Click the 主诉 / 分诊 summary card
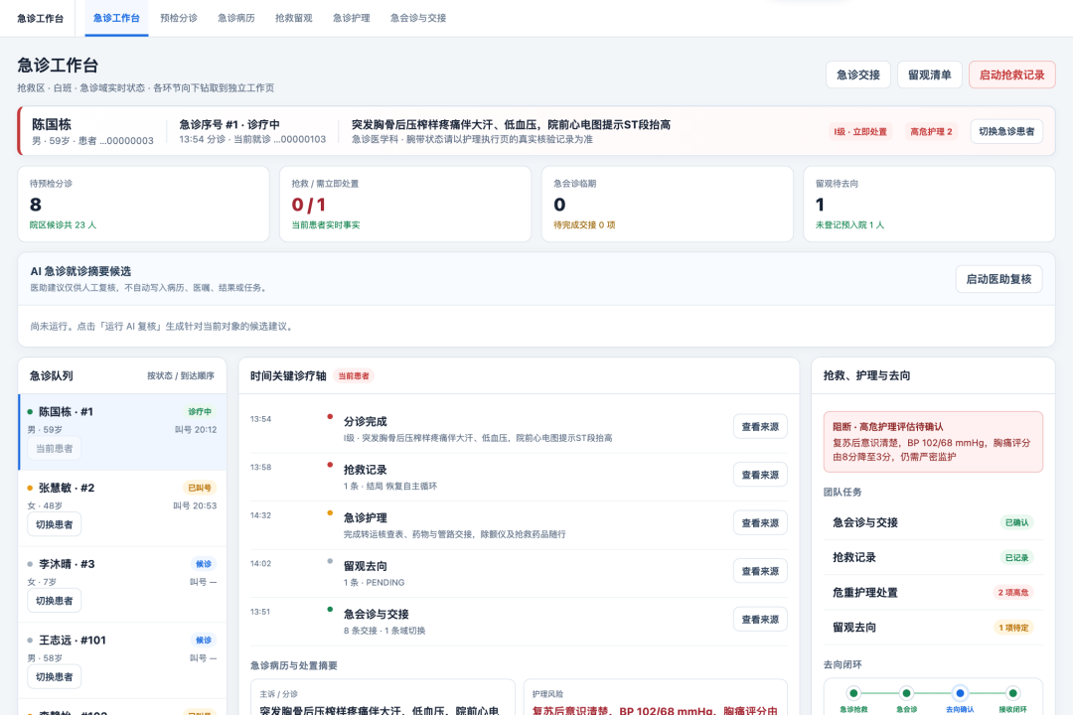 [x=383, y=697]
